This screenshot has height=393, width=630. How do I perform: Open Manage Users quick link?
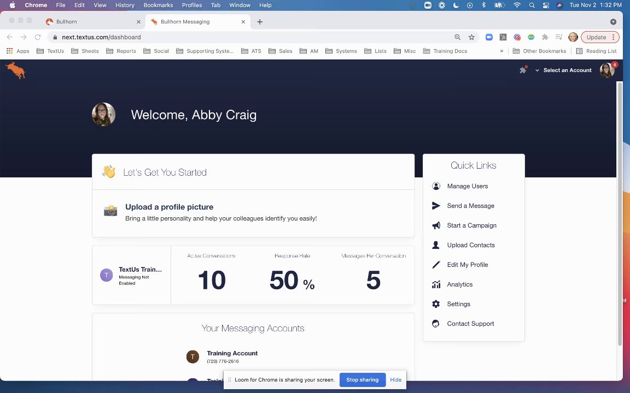tap(467, 186)
